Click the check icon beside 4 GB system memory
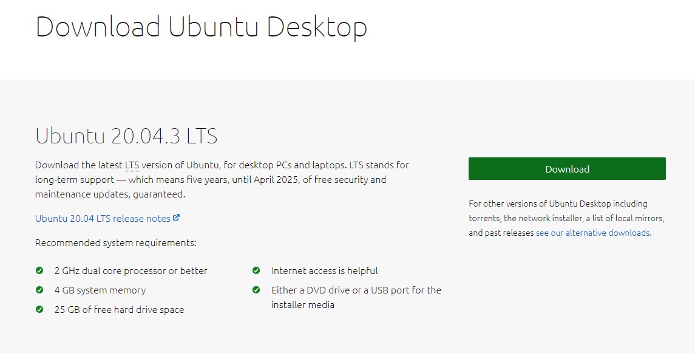Viewport: 695px width, 353px height. coord(39,290)
